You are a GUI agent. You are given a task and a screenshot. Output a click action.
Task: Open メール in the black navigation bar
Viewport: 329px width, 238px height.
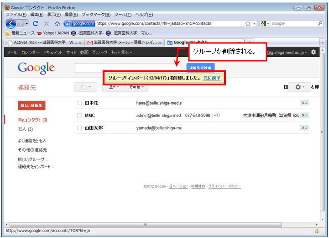coord(12,53)
